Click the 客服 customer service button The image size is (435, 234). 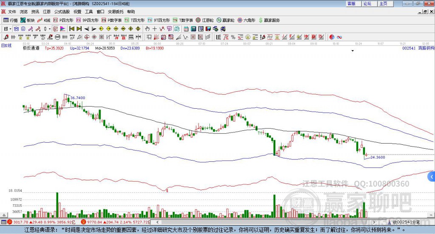(351, 3)
